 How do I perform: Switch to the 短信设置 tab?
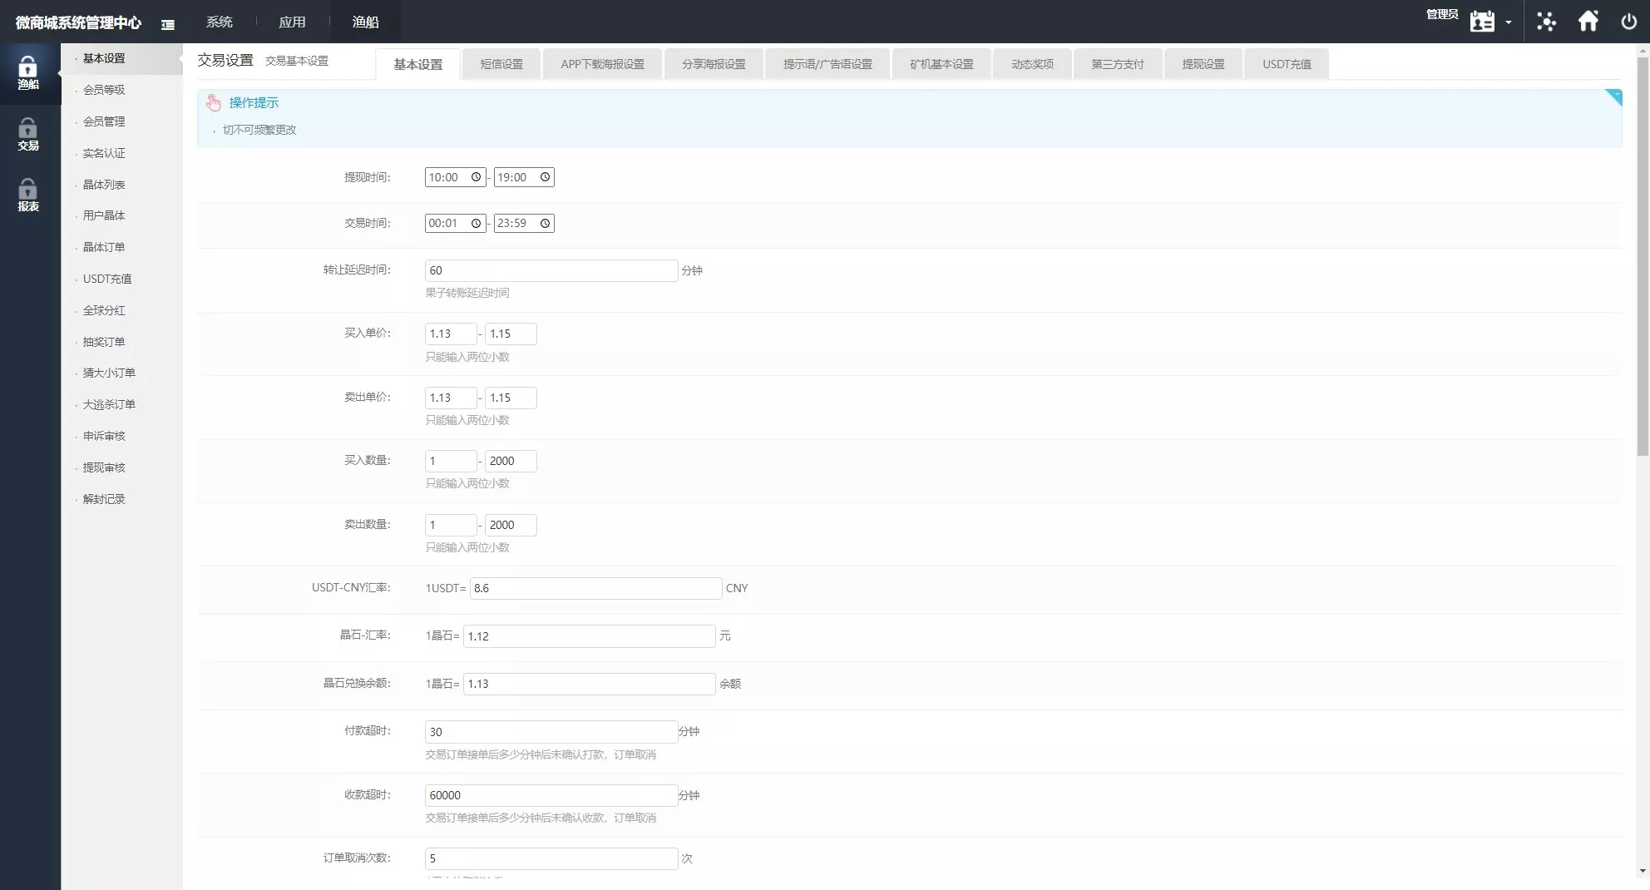click(501, 64)
